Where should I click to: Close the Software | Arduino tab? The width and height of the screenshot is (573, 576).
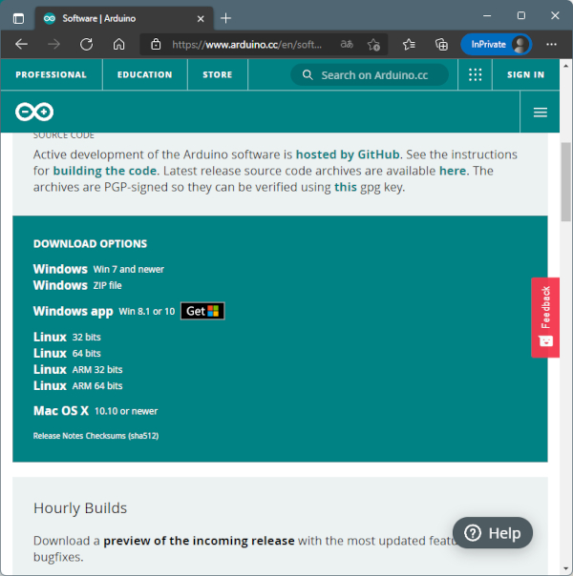click(201, 18)
